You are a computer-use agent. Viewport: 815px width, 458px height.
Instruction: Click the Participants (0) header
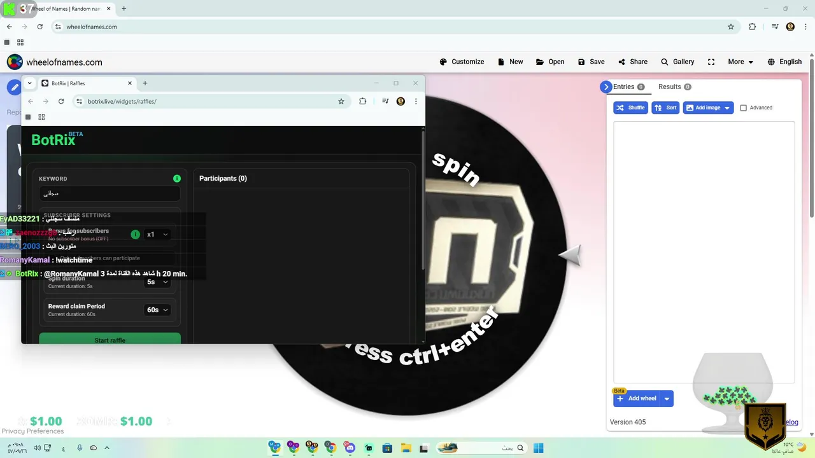click(223, 178)
